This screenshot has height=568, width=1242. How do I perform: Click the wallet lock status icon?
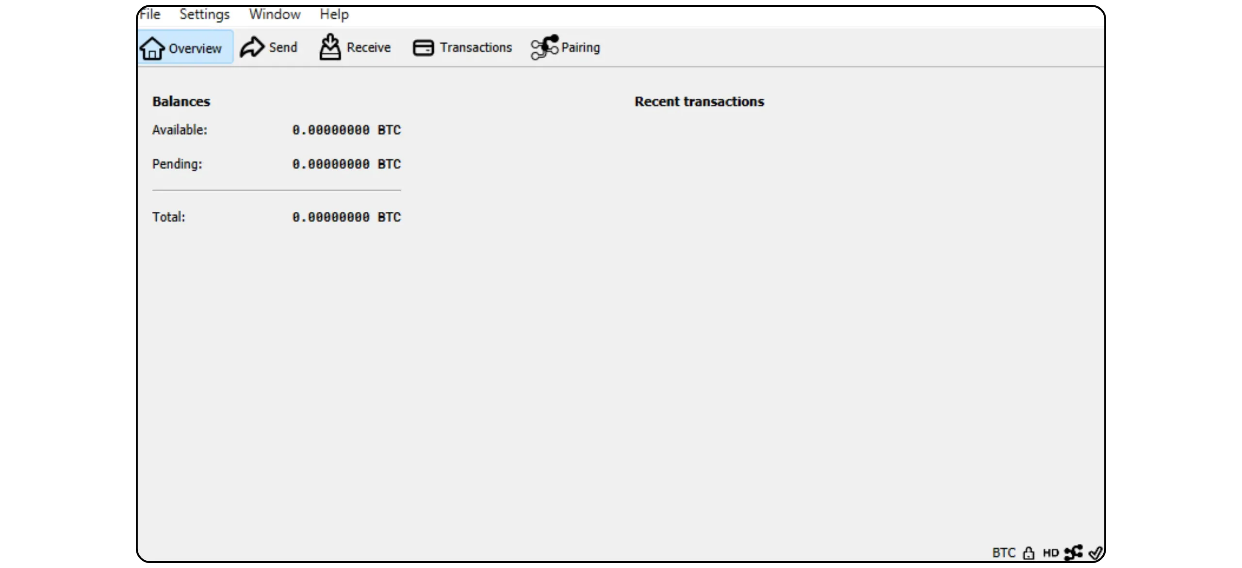point(1028,553)
